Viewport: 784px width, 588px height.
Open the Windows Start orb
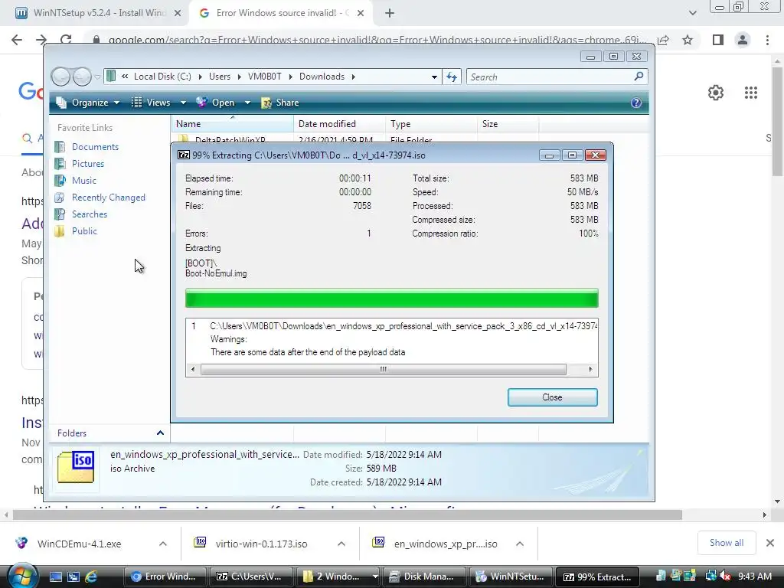click(x=22, y=576)
